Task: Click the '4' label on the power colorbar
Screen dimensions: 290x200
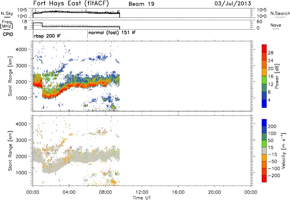Action: click(x=269, y=100)
